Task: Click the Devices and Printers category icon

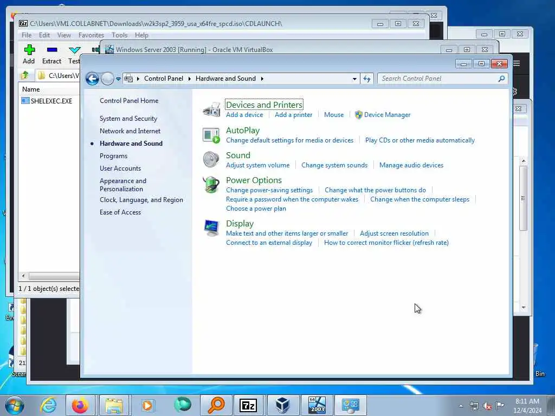Action: pyautogui.click(x=211, y=109)
